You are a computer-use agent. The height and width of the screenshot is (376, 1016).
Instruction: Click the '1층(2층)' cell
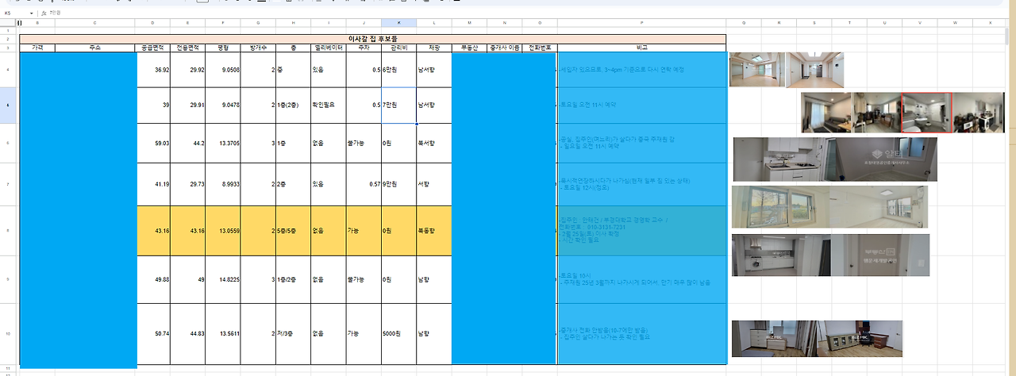(x=293, y=105)
